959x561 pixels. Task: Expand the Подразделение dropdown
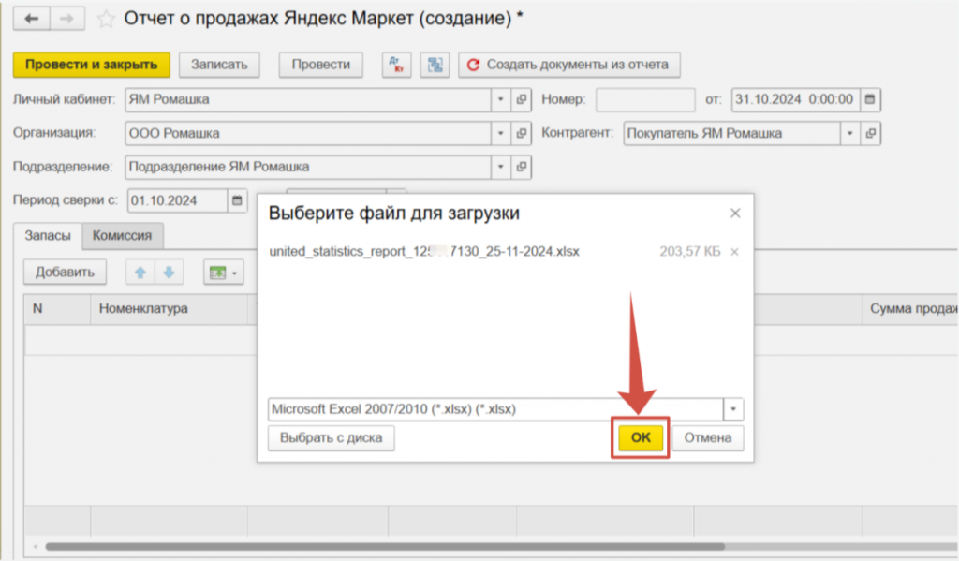[501, 167]
